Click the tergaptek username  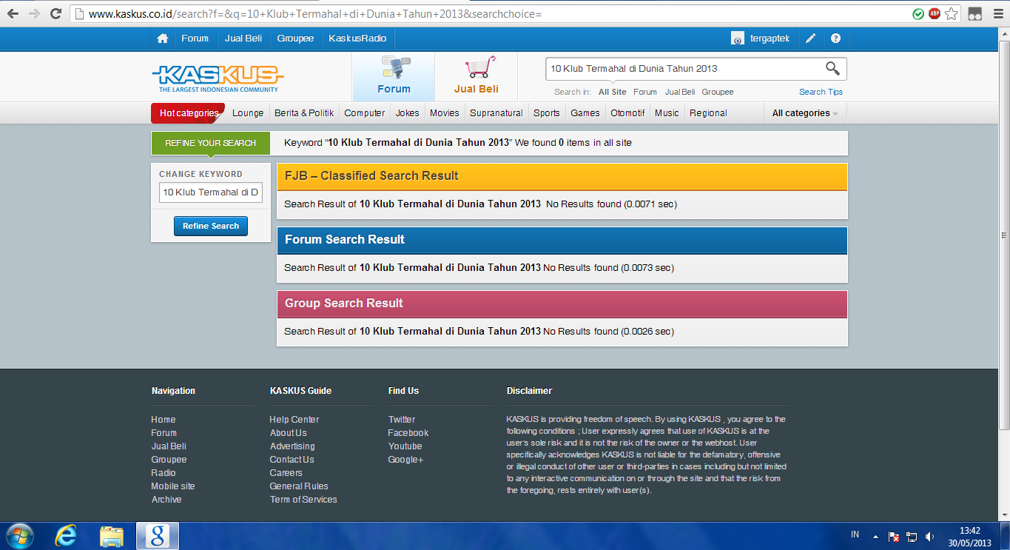tap(770, 38)
